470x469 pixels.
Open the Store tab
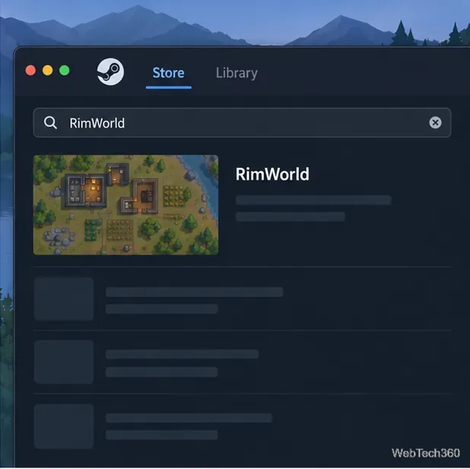tap(169, 73)
